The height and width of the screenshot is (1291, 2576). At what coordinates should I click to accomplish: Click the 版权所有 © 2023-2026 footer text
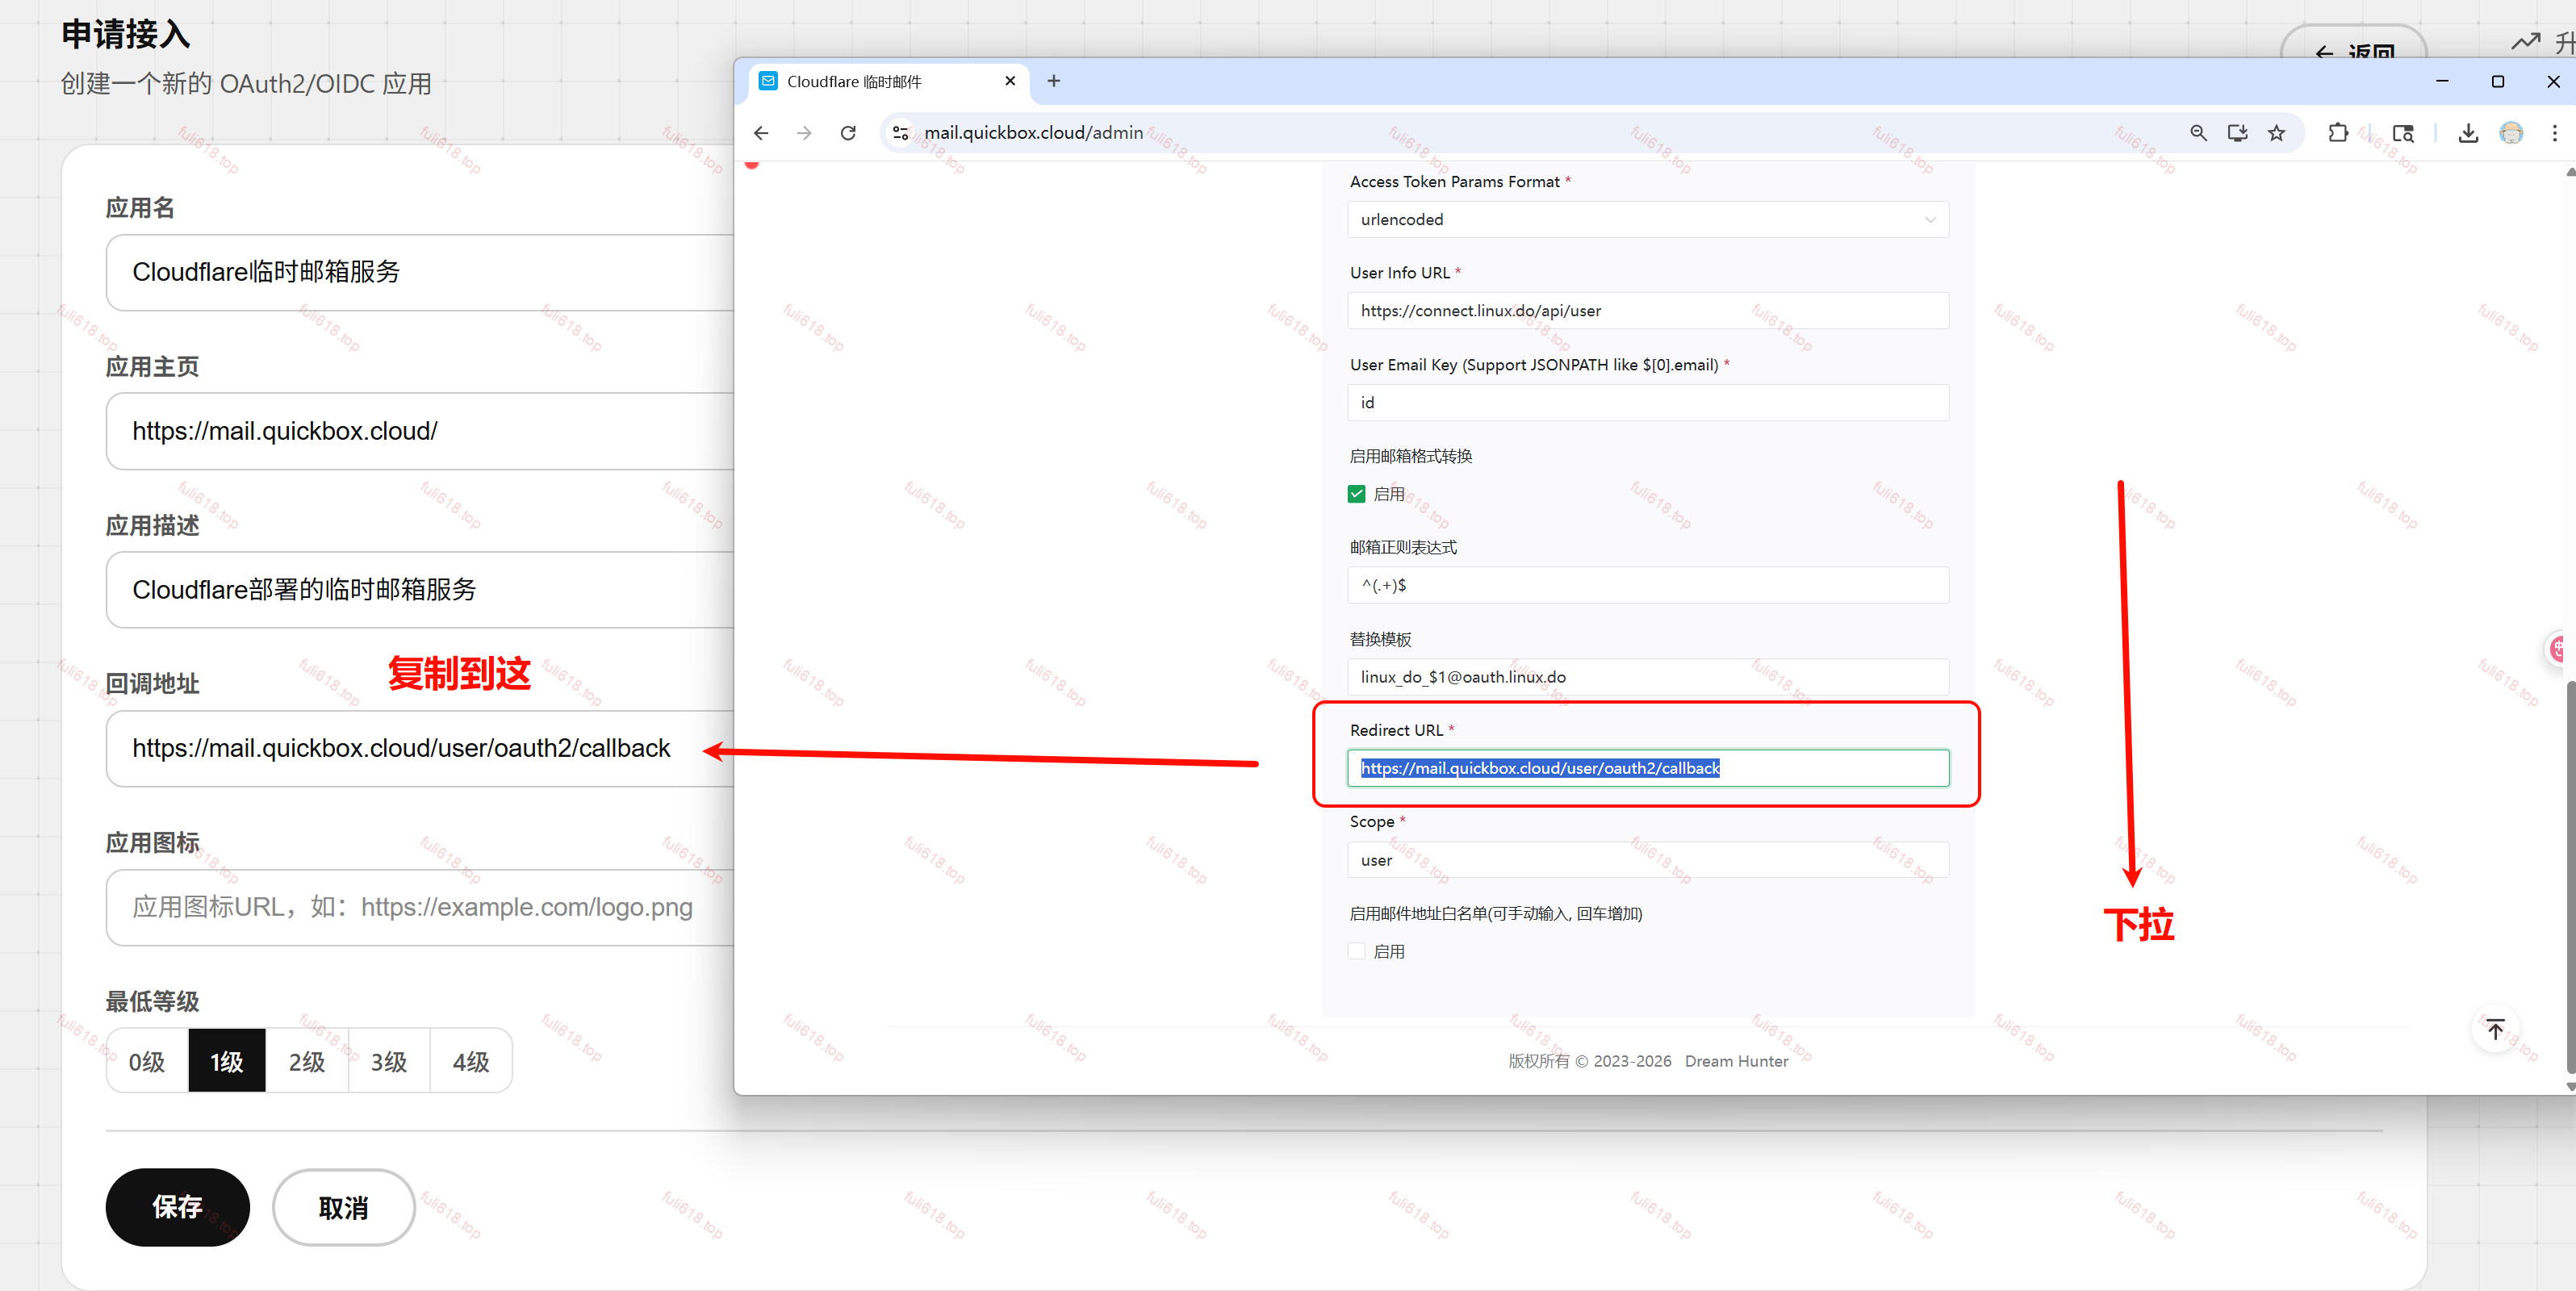[x=1589, y=1061]
